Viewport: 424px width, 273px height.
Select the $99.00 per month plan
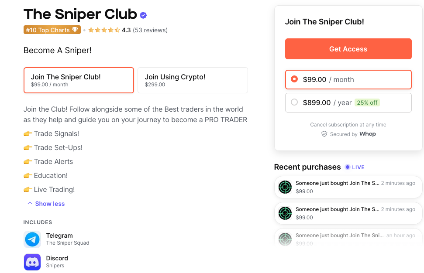[x=348, y=79]
